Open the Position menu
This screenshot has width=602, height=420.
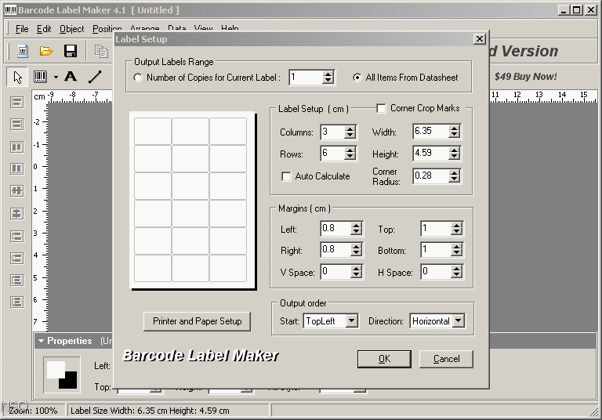coord(107,29)
